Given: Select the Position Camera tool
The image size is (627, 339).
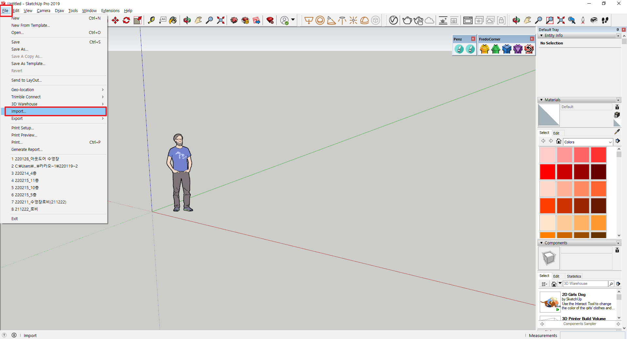Looking at the screenshot, I should coord(583,21).
